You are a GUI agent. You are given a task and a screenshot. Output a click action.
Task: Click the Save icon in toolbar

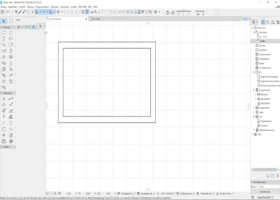pos(2,12)
